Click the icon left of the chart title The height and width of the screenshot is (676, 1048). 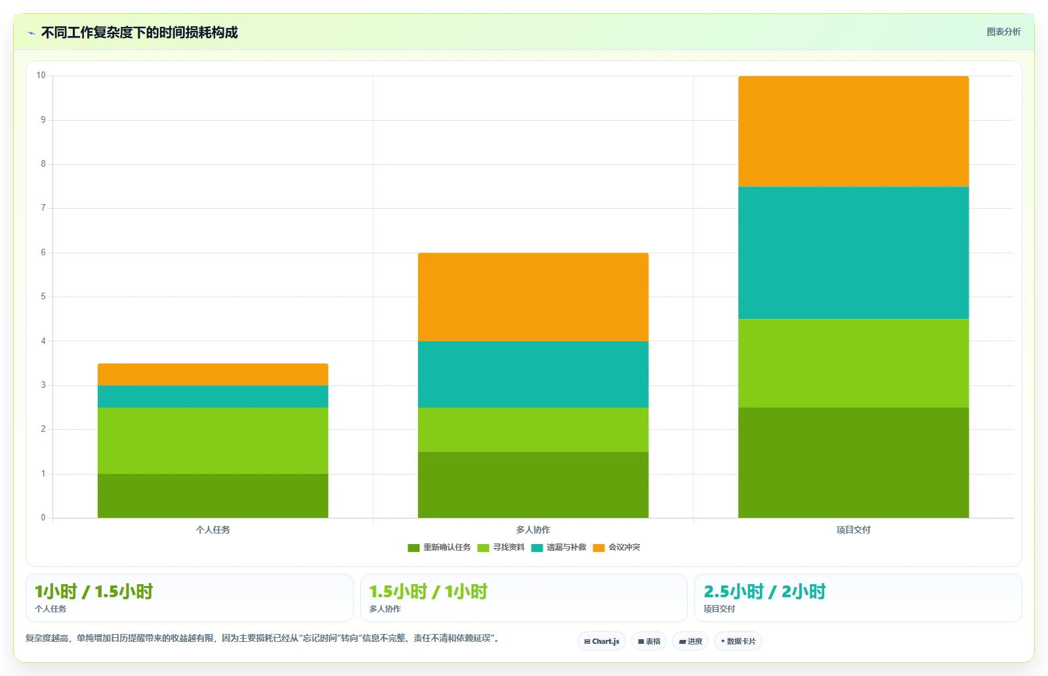(31, 33)
